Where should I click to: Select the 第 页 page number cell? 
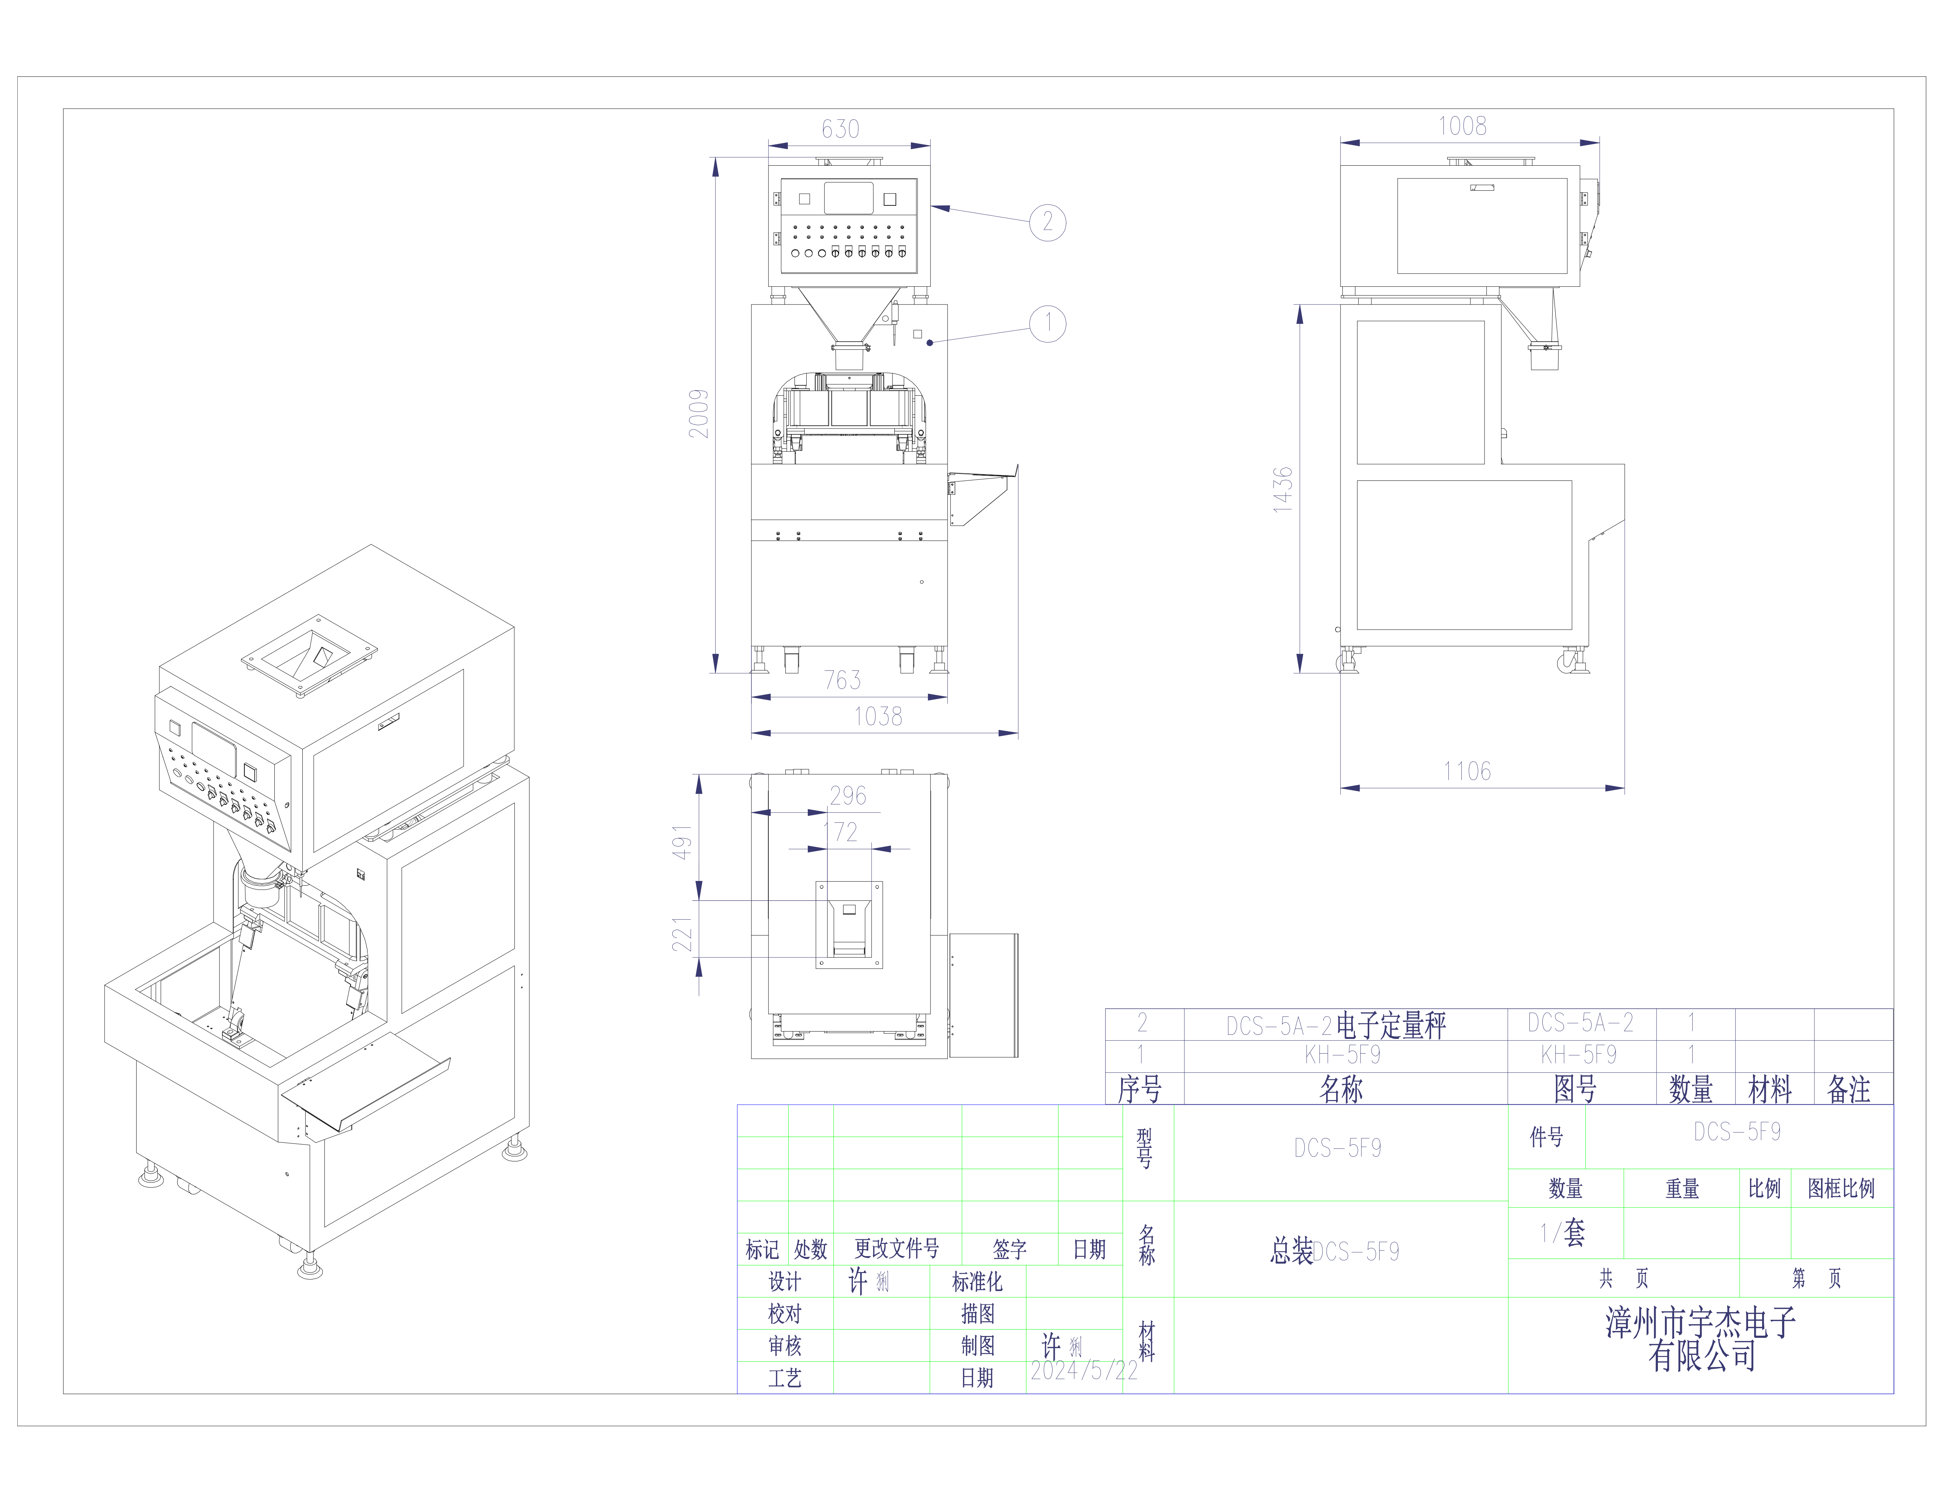click(x=1817, y=1279)
